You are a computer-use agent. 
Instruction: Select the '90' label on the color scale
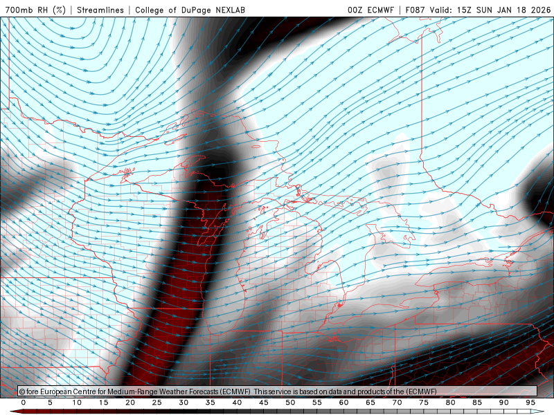pyautogui.click(x=503, y=403)
